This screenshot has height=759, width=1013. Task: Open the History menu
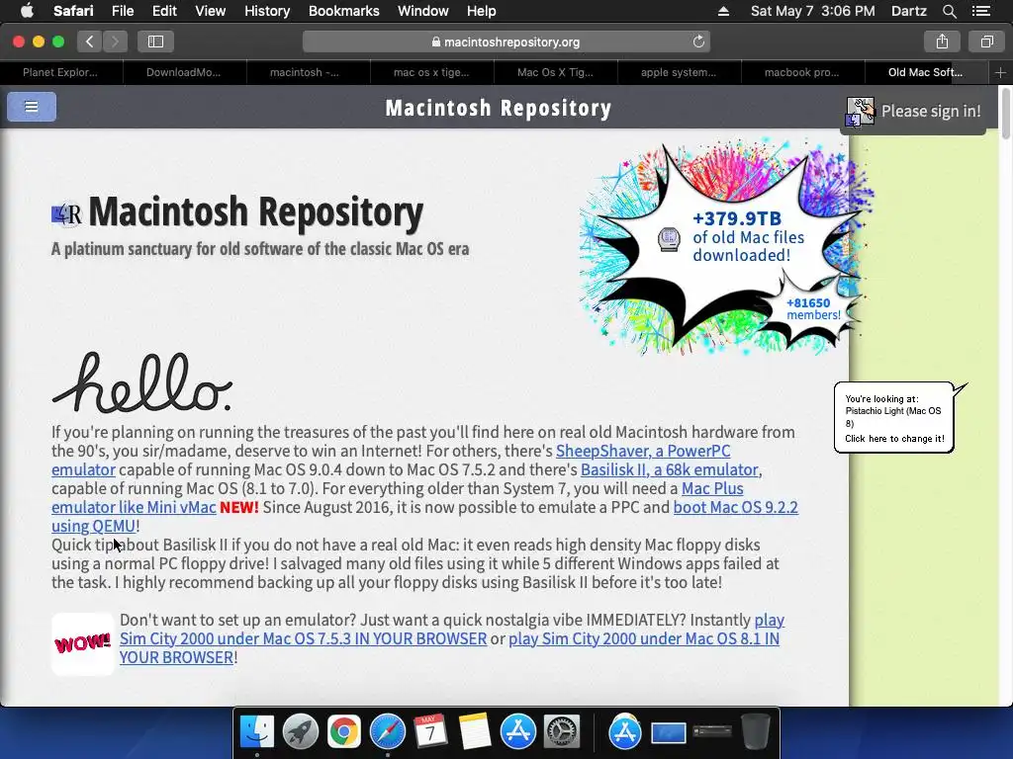point(267,11)
